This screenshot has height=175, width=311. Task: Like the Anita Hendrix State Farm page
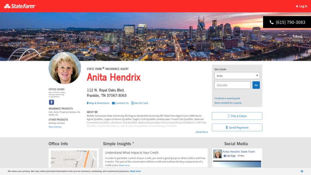[230, 156]
